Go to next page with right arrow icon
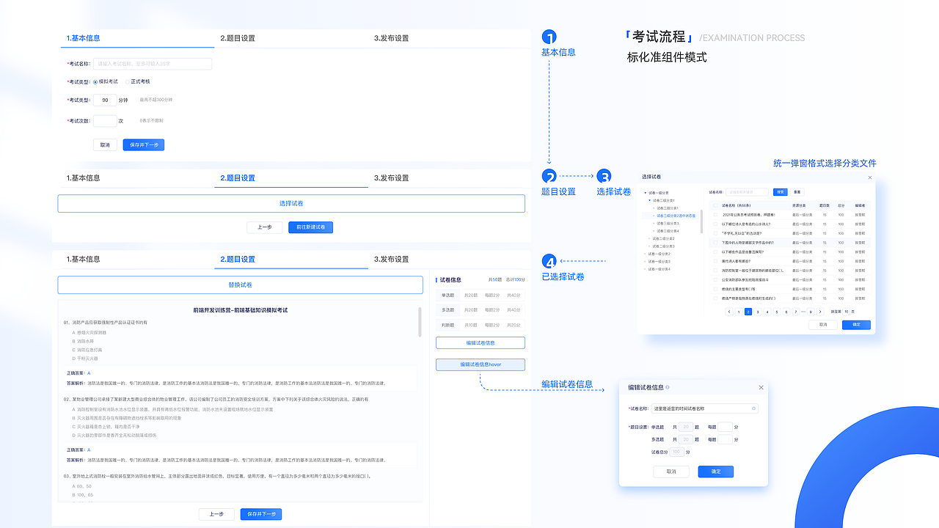 click(x=820, y=311)
